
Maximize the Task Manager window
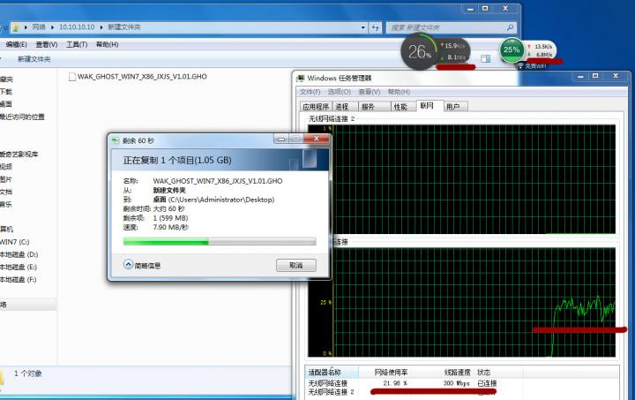click(x=595, y=76)
